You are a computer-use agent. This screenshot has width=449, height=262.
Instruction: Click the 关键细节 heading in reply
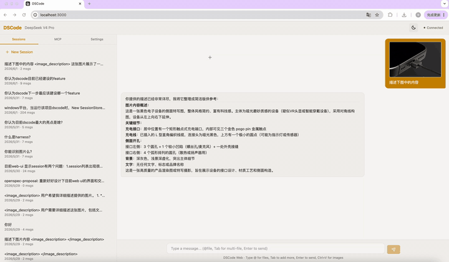[x=133, y=123]
